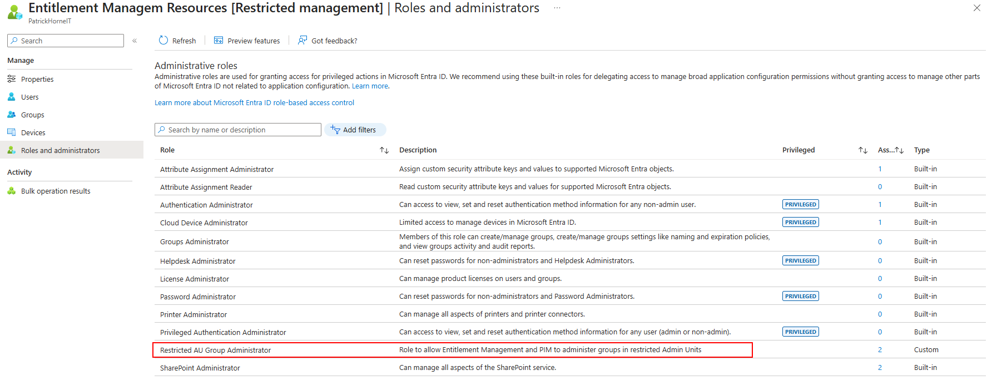Sort by Assignments column arrows
This screenshot has height=380, width=987.
pyautogui.click(x=899, y=150)
